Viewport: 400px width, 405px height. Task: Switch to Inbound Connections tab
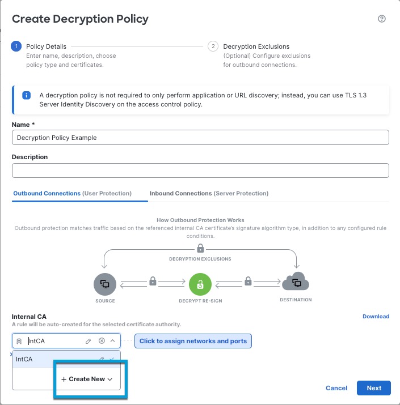209,193
